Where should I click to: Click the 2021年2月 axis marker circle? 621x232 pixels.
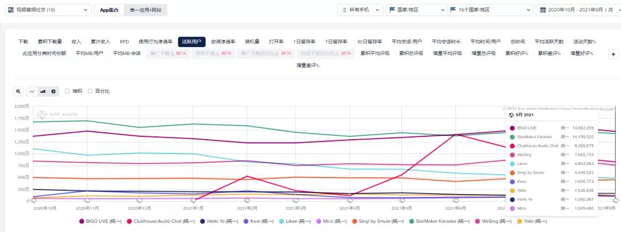pyautogui.click(x=247, y=201)
